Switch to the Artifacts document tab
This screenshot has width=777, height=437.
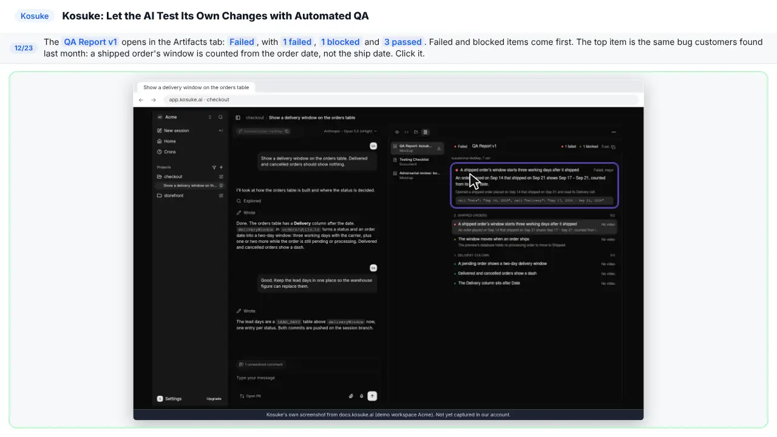[x=426, y=132]
